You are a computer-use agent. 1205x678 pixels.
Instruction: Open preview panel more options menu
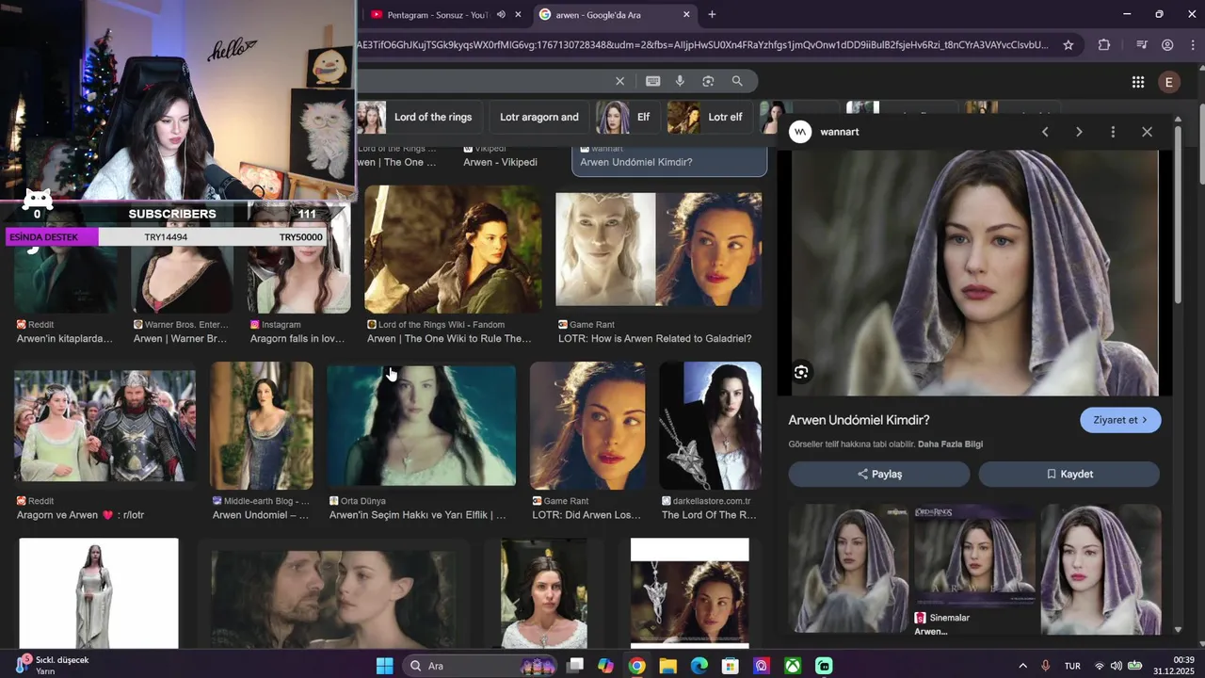1113,132
